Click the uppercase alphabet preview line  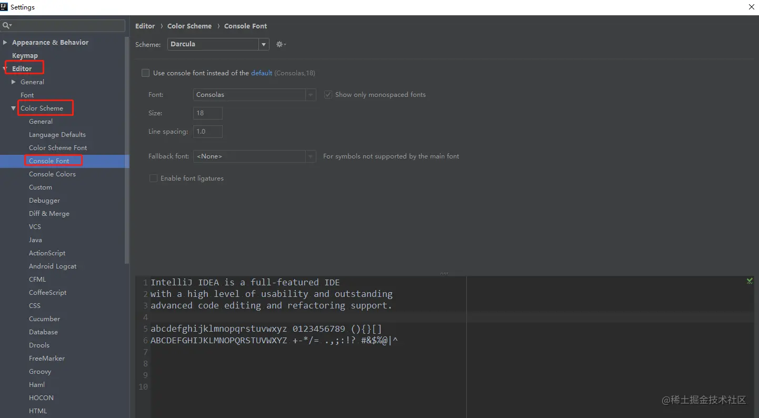pos(274,341)
